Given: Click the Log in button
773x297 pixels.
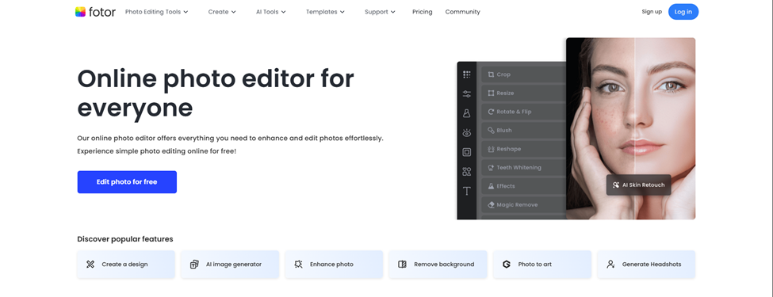Looking at the screenshot, I should [x=683, y=12].
